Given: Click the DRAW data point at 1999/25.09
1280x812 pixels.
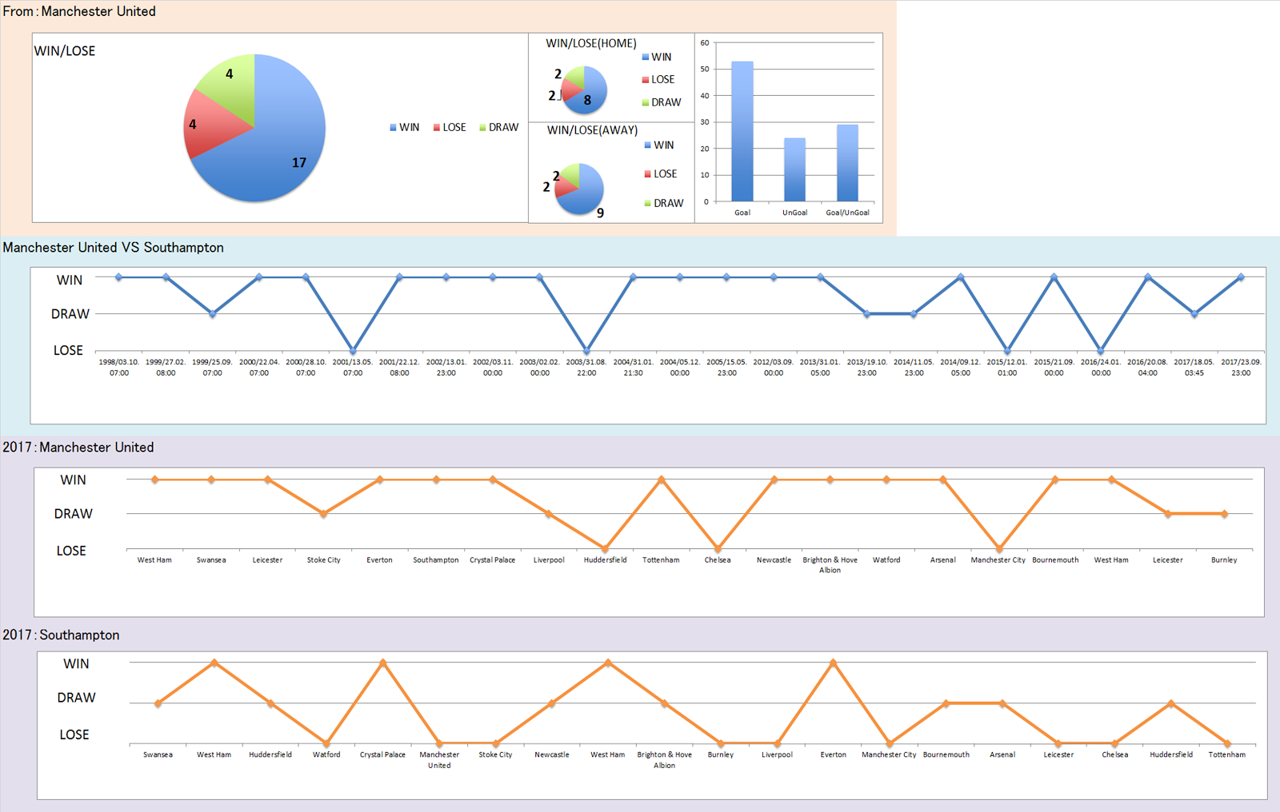Looking at the screenshot, I should coord(212,314).
